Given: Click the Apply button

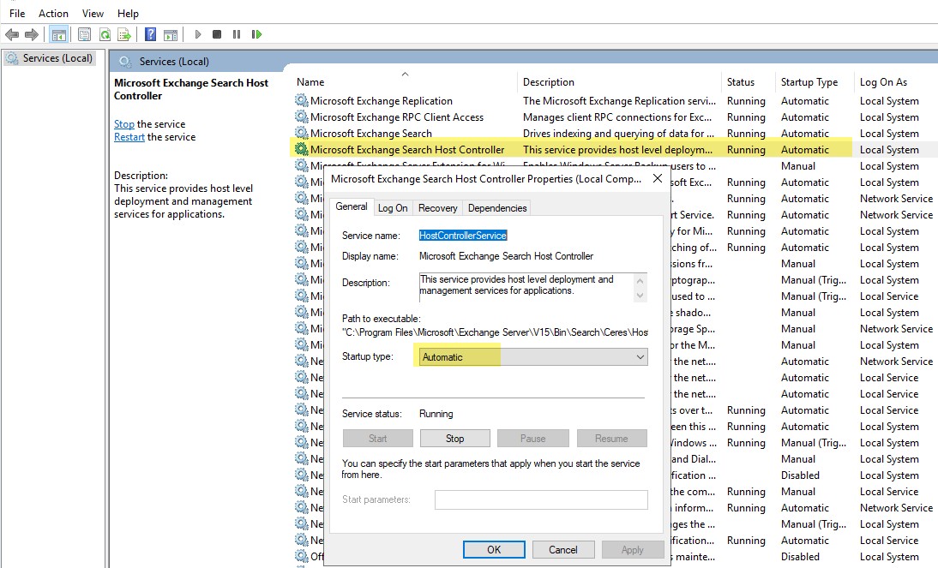Looking at the screenshot, I should pos(632,549).
